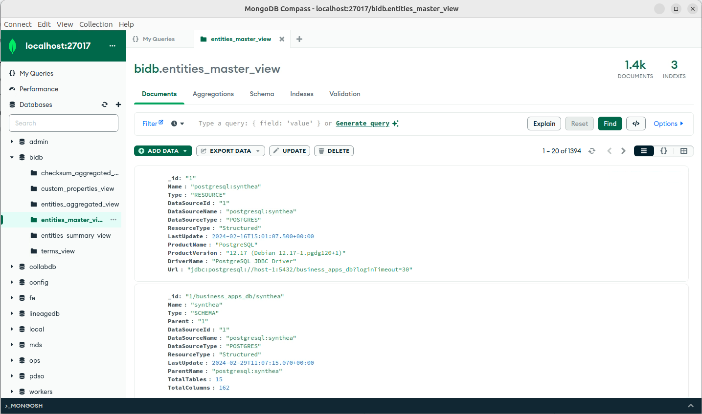This screenshot has width=702, height=414.
Task: Refresh the document list count
Action: 592,151
